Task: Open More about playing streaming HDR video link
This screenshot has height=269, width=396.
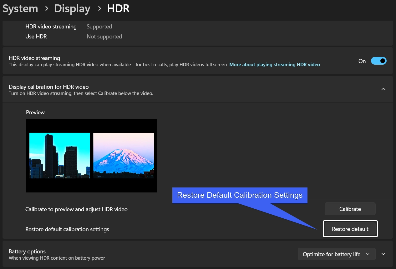Action: [x=275, y=65]
